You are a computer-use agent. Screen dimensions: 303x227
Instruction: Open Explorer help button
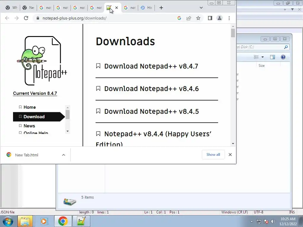[x=283, y=57]
